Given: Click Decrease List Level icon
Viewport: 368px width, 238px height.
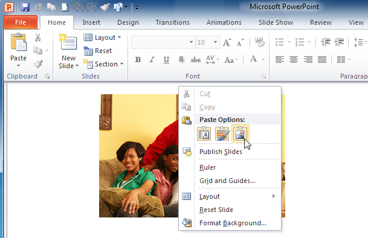Looking at the screenshot, I should tap(326, 42).
